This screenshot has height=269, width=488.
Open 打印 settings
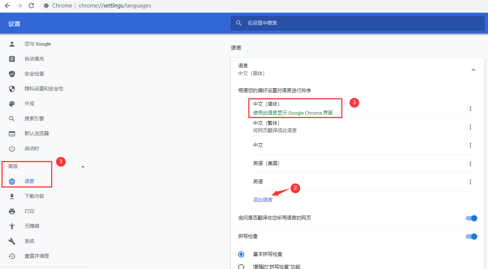[x=29, y=211]
